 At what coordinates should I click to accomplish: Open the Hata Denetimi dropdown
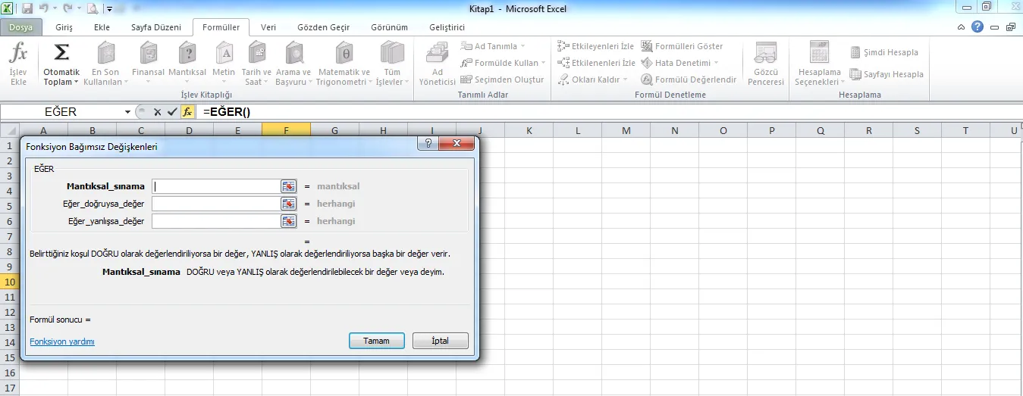click(x=679, y=63)
